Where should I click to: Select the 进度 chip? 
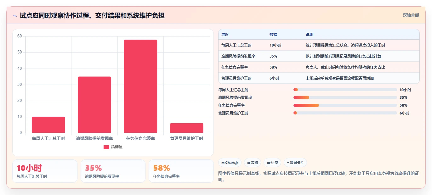272,163
